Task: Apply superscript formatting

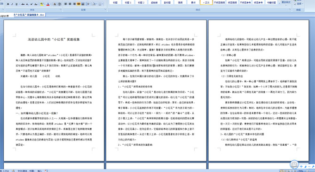Action: 31,4
